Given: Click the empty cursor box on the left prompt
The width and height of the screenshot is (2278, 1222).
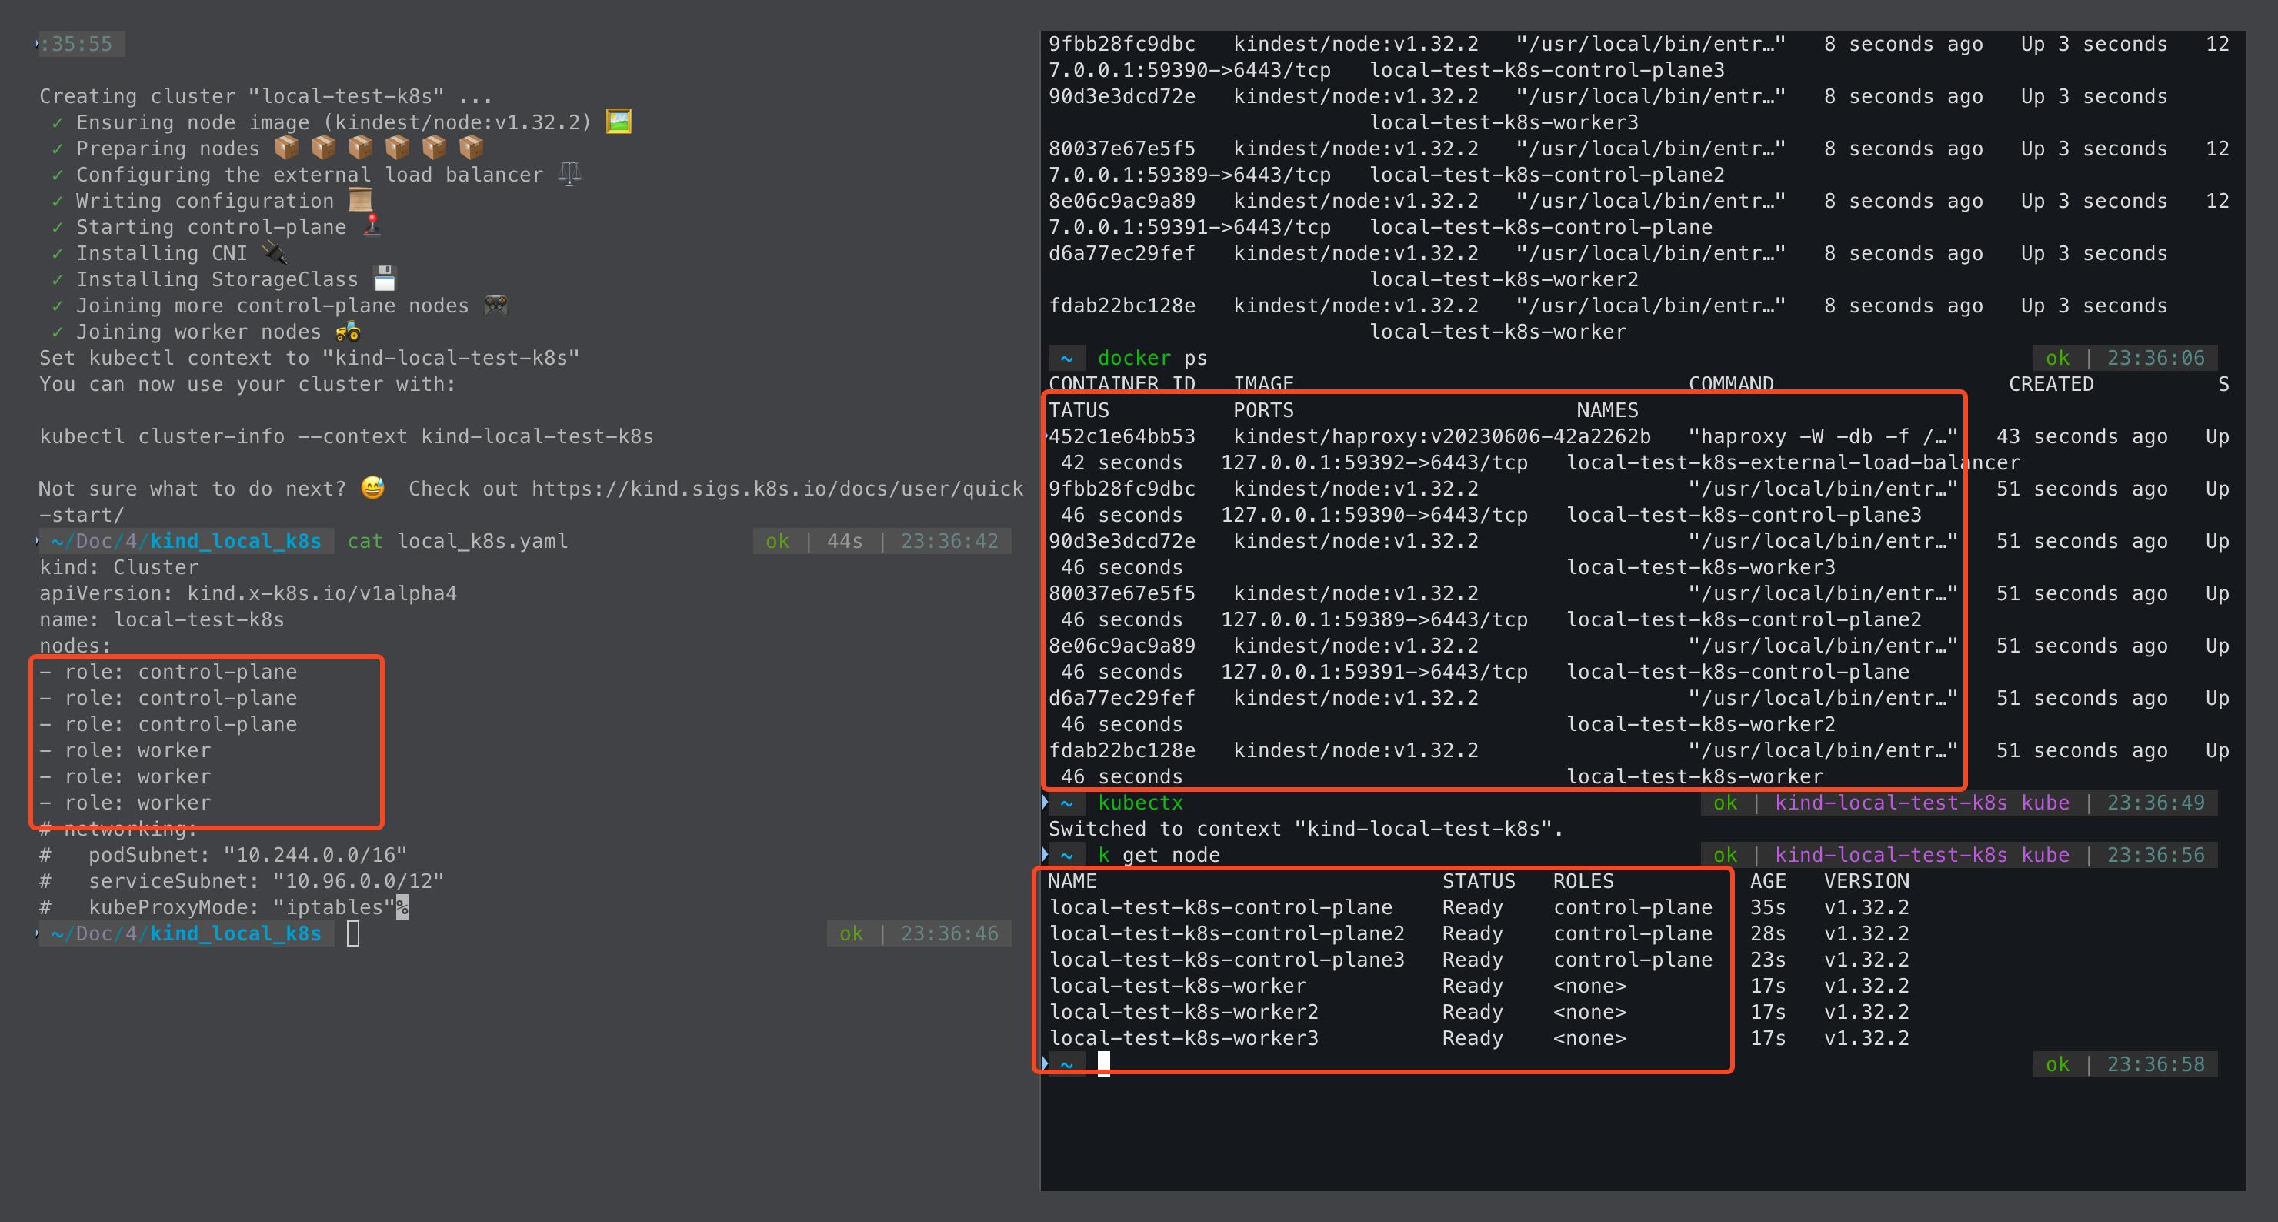Looking at the screenshot, I should tap(353, 933).
